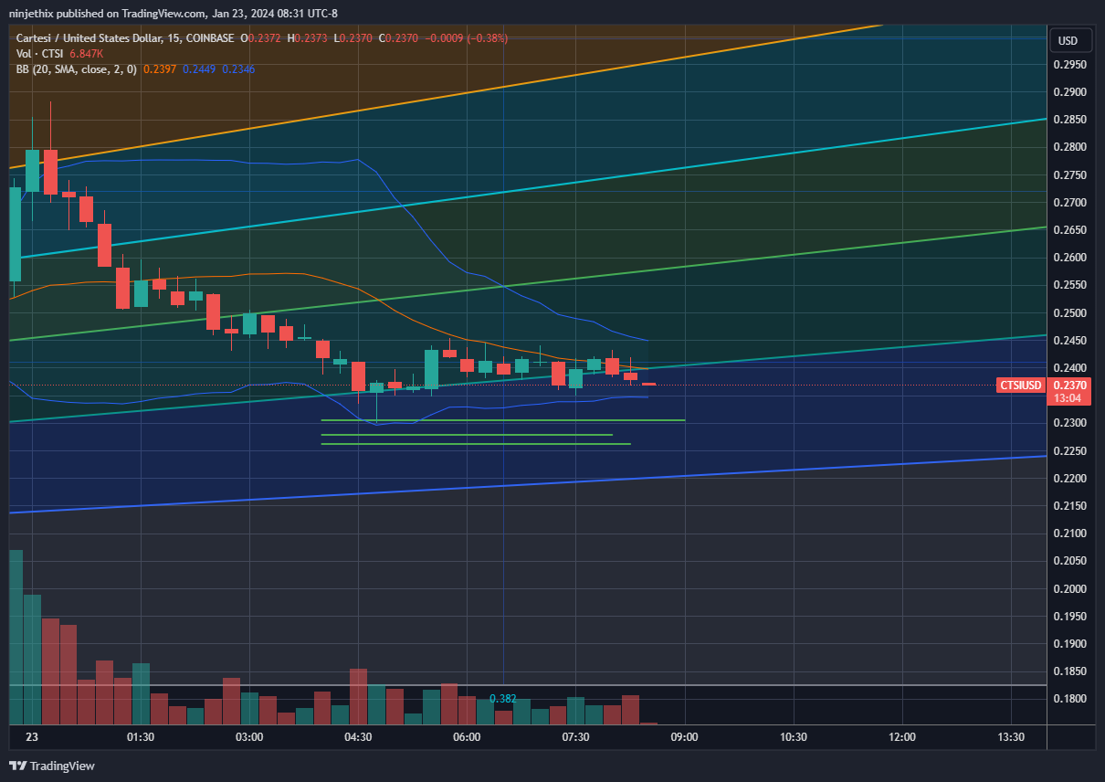Select the white horizontal line in the volume pane
This screenshot has height=782, width=1105.
coord(528,685)
